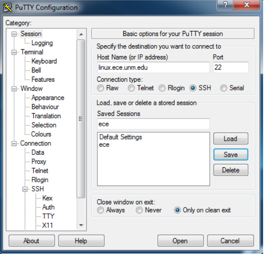
Task: Collapse the Session tree node
Action: coord(14,34)
